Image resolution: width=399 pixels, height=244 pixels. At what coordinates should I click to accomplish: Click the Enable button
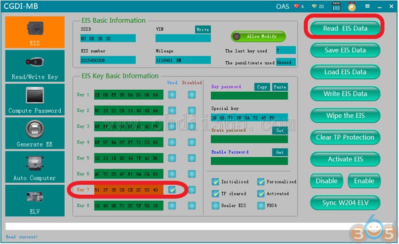pos(364,181)
